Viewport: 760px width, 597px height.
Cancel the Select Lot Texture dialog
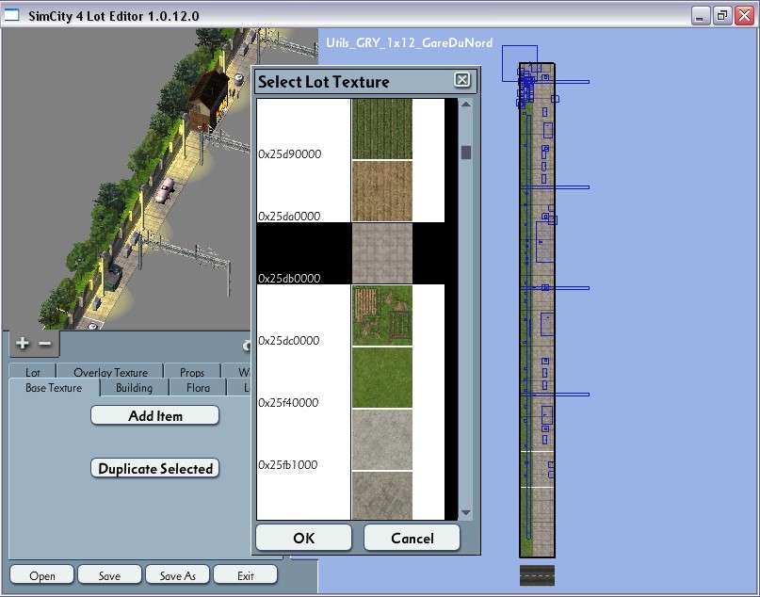click(x=412, y=538)
